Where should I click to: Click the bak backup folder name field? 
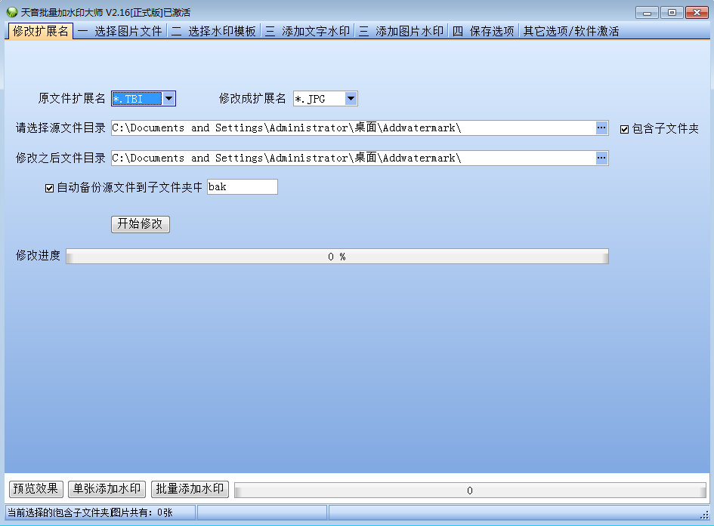point(242,186)
